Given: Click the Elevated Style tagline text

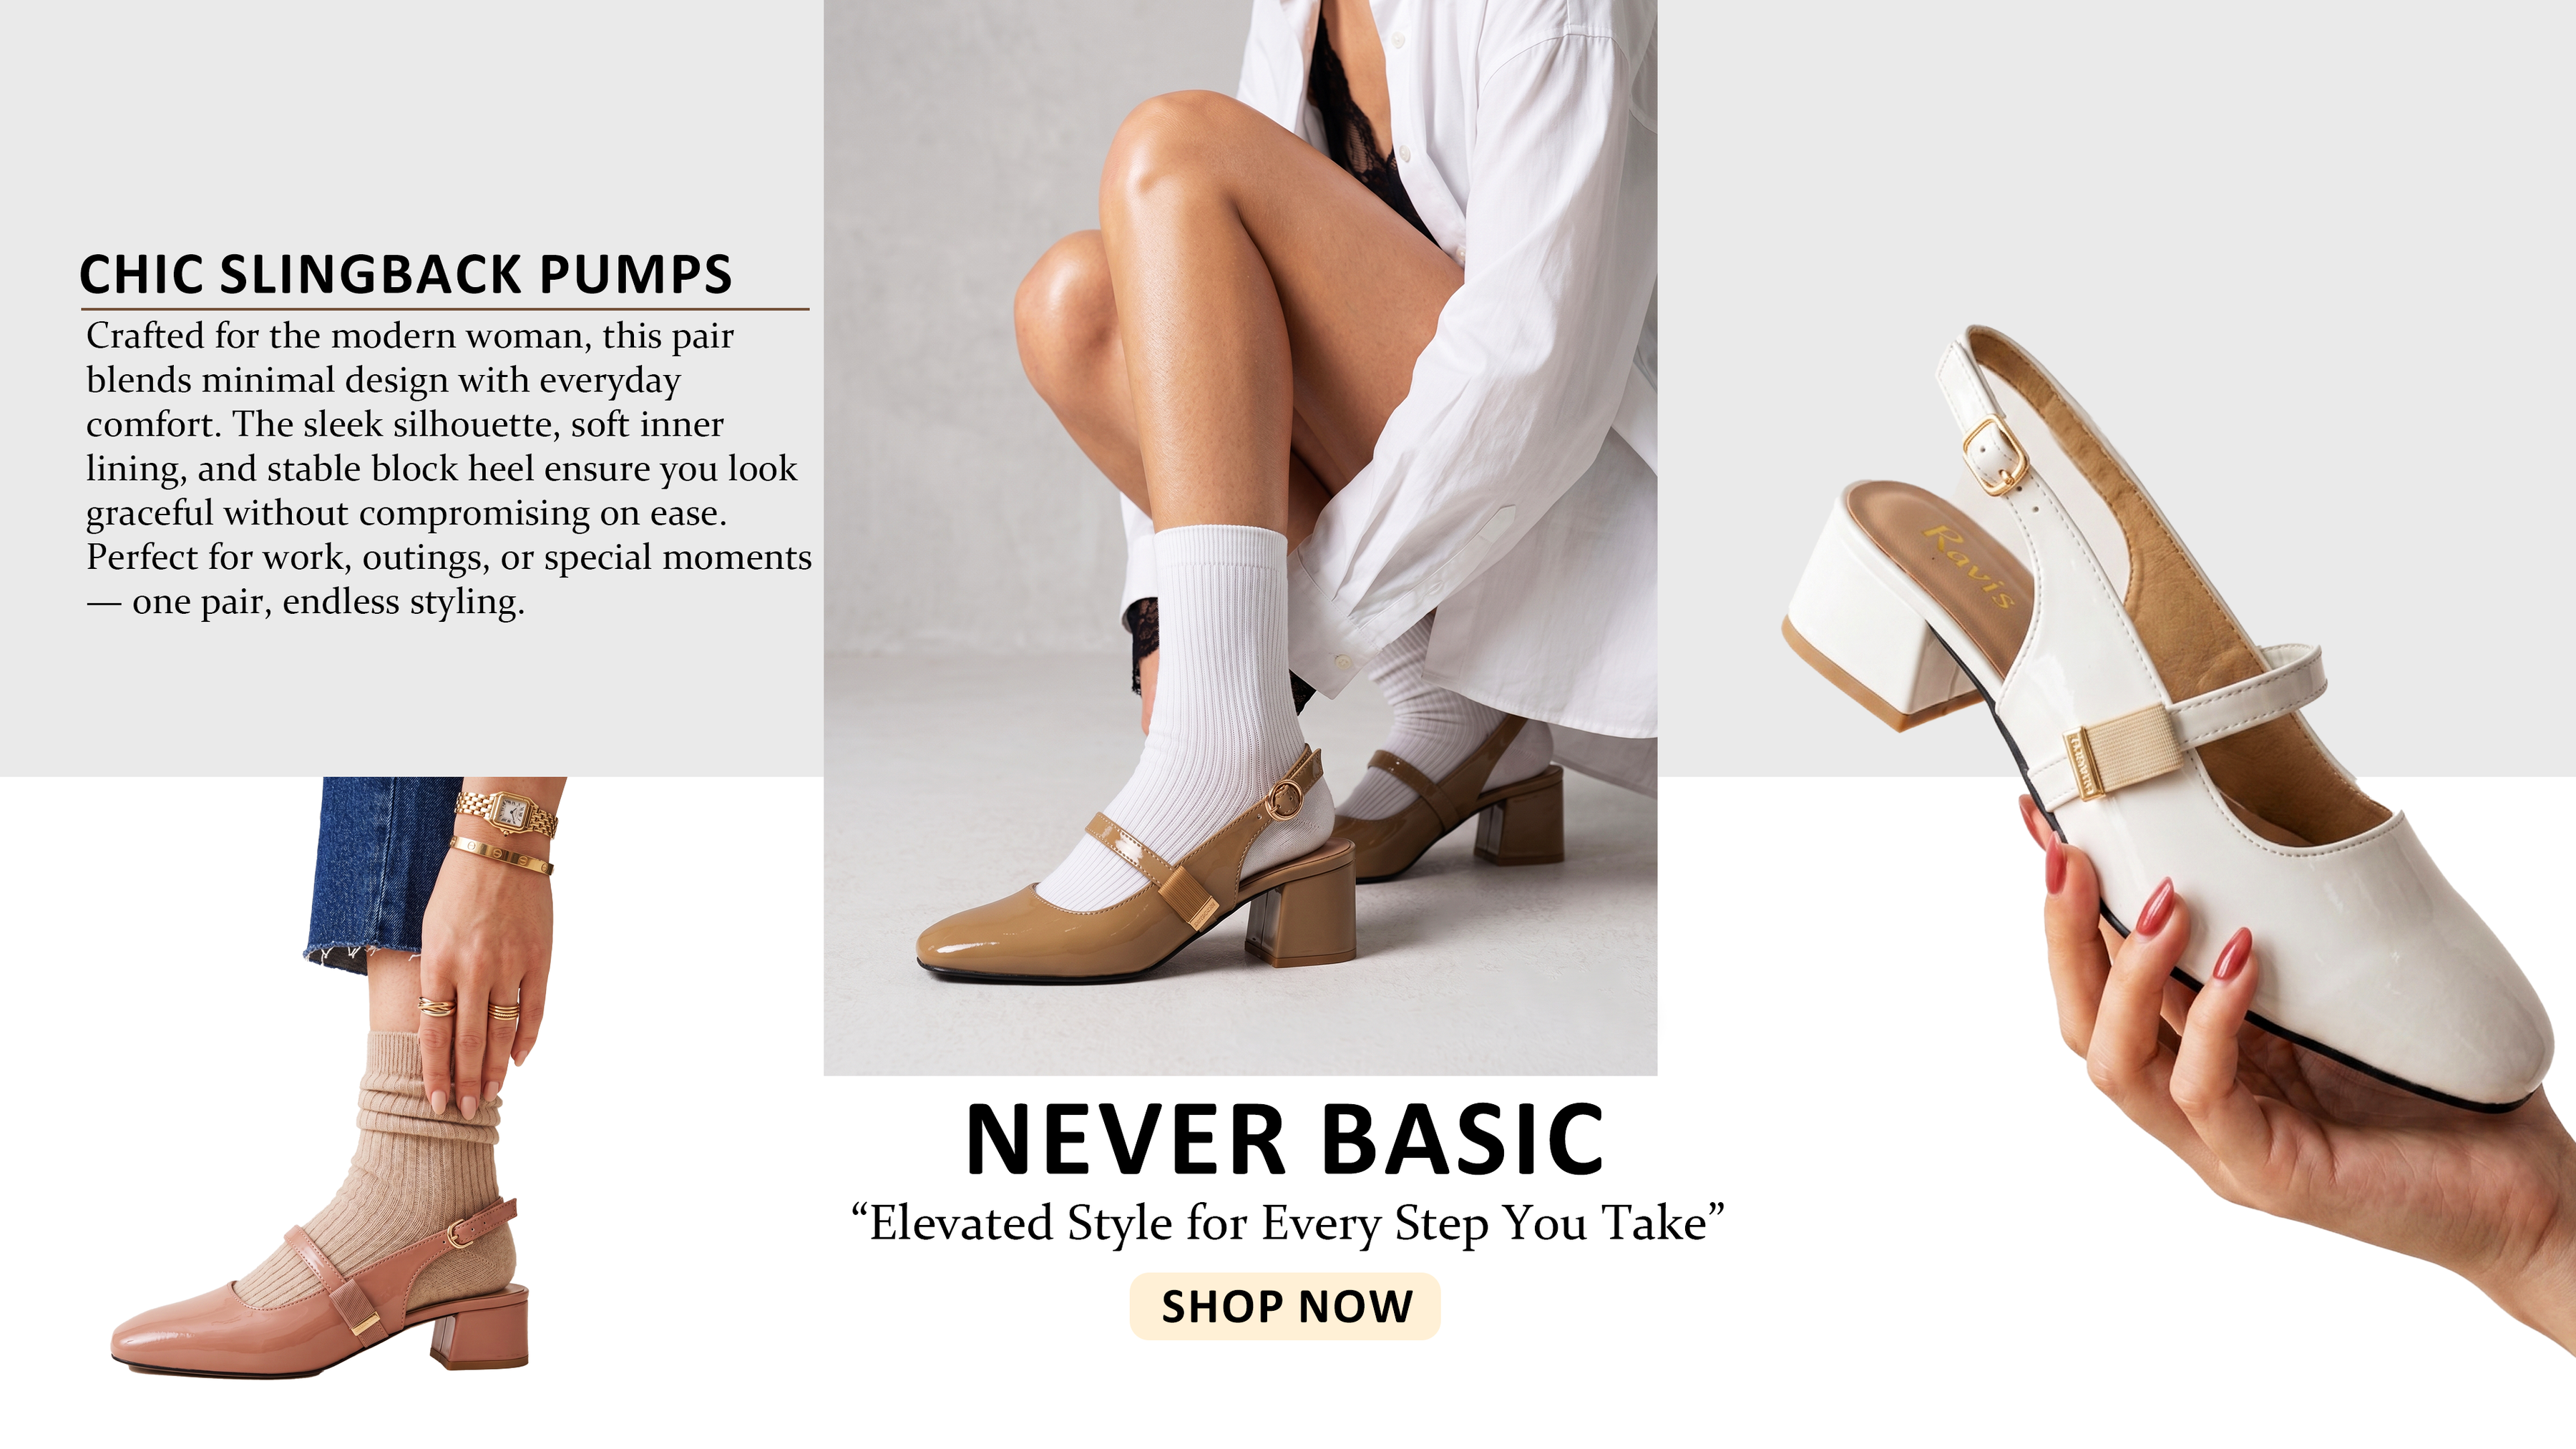Looking at the screenshot, I should click(1287, 1223).
